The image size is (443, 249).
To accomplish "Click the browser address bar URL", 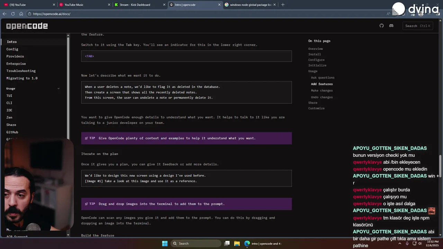I will tap(52, 14).
